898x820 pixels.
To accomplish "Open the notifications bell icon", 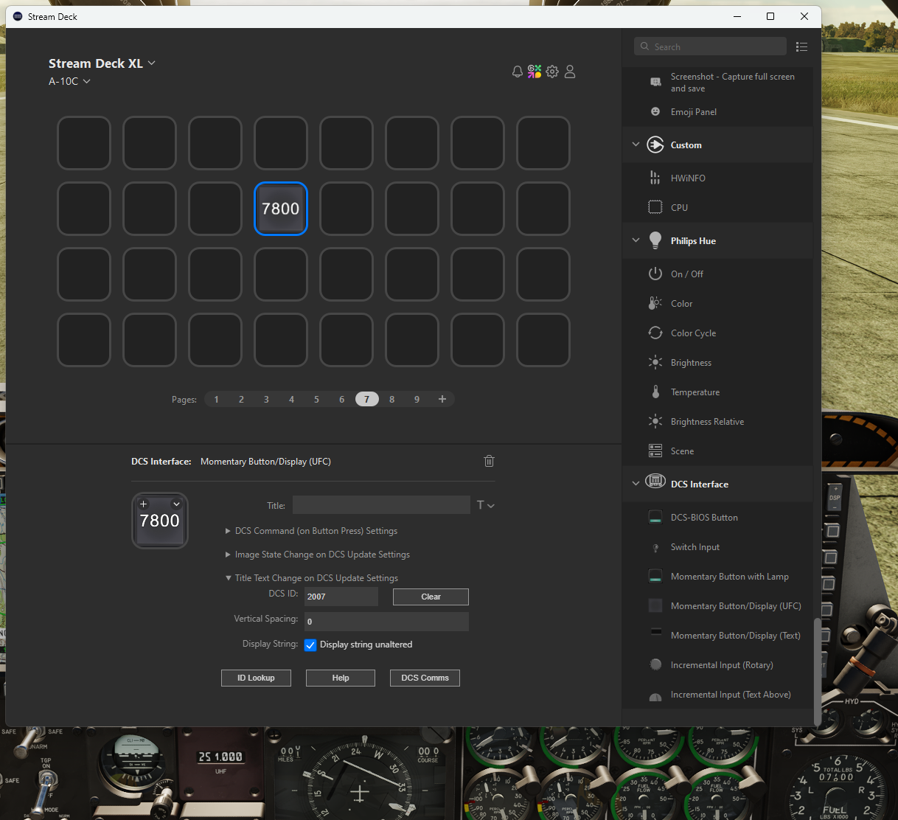I will tap(518, 72).
